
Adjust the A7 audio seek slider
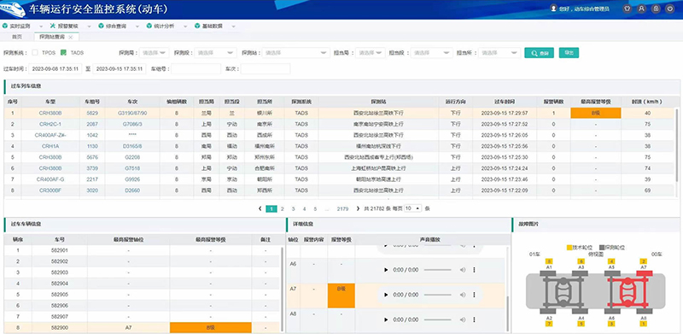438,295
